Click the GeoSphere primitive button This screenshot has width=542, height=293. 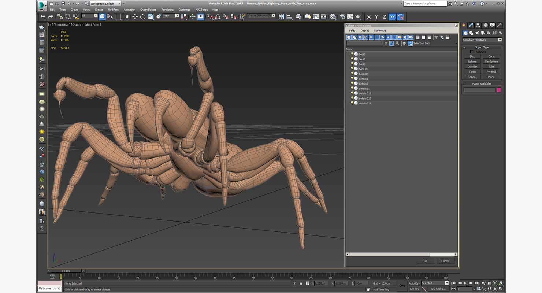click(491, 62)
